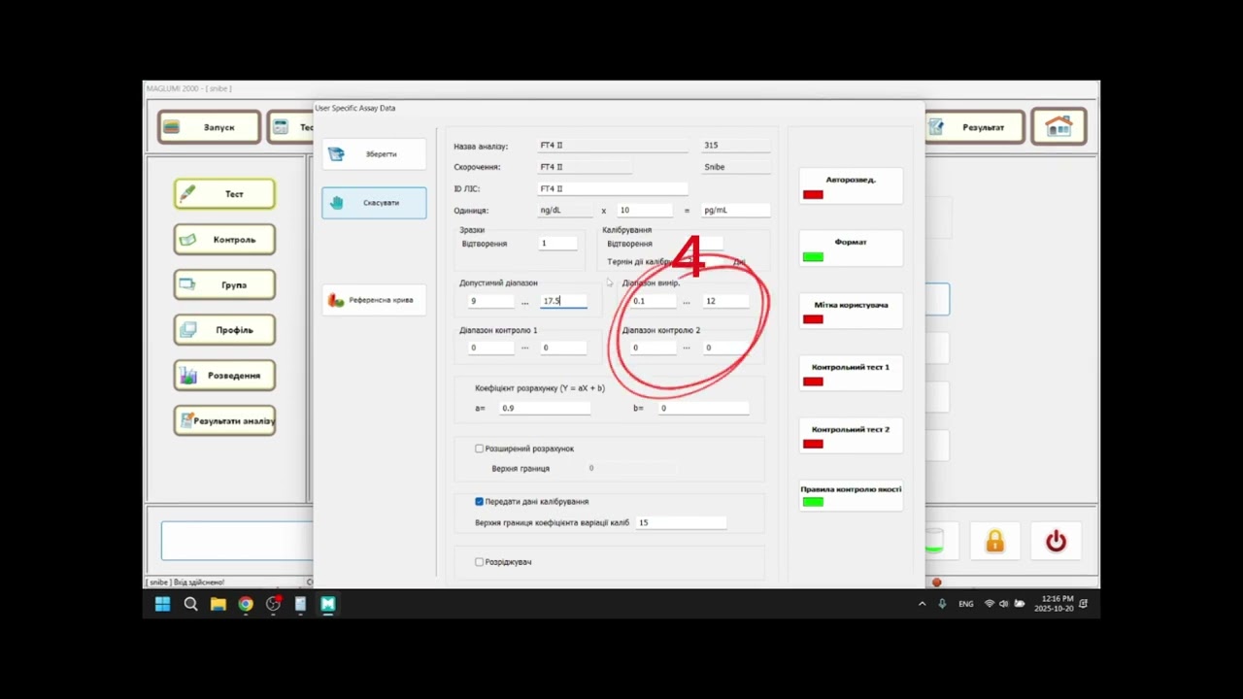
Task: Click Діапазон контролю 2 upper field
Action: (x=726, y=348)
